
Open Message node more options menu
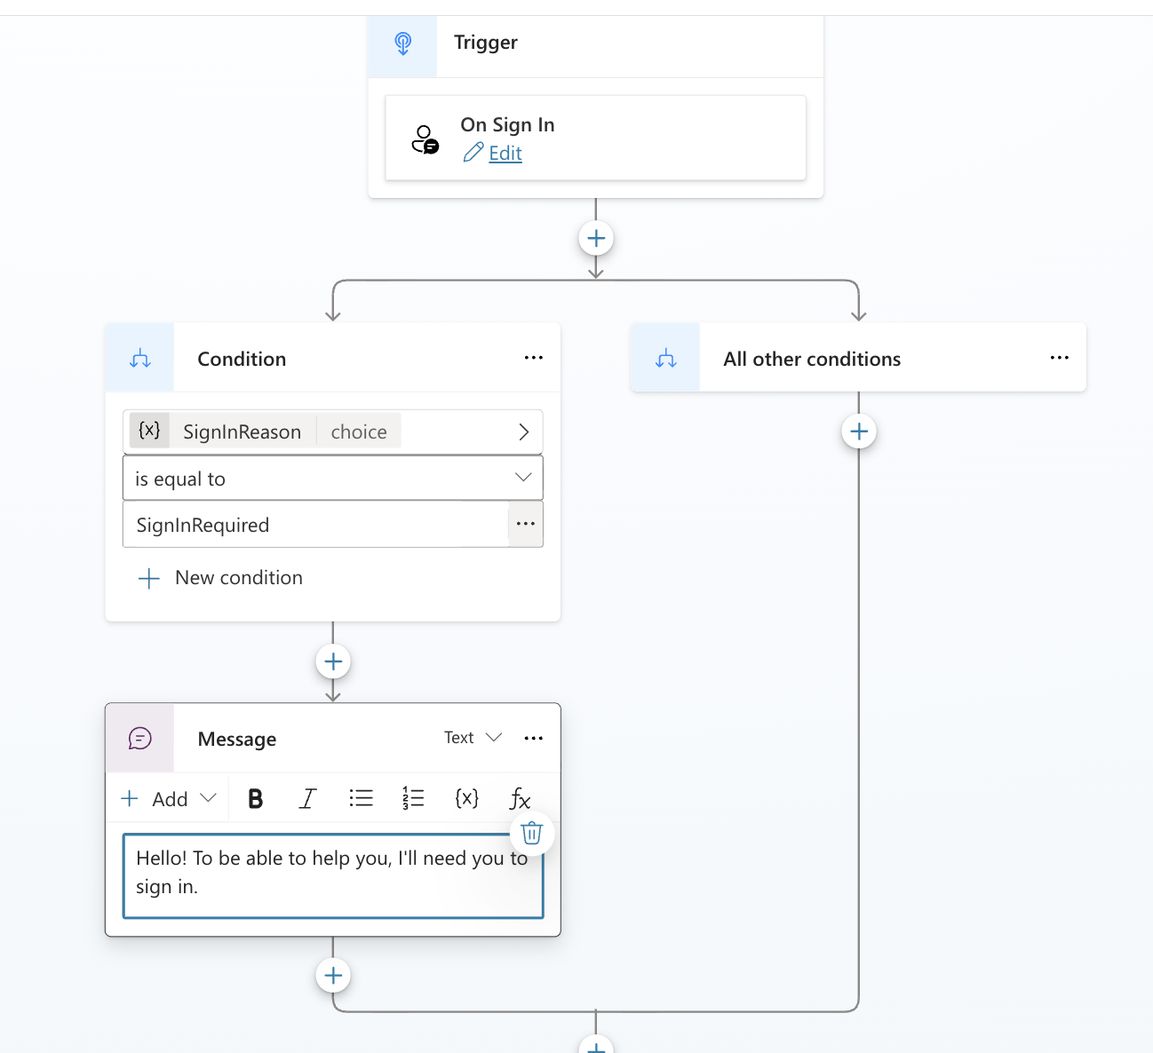[533, 738]
